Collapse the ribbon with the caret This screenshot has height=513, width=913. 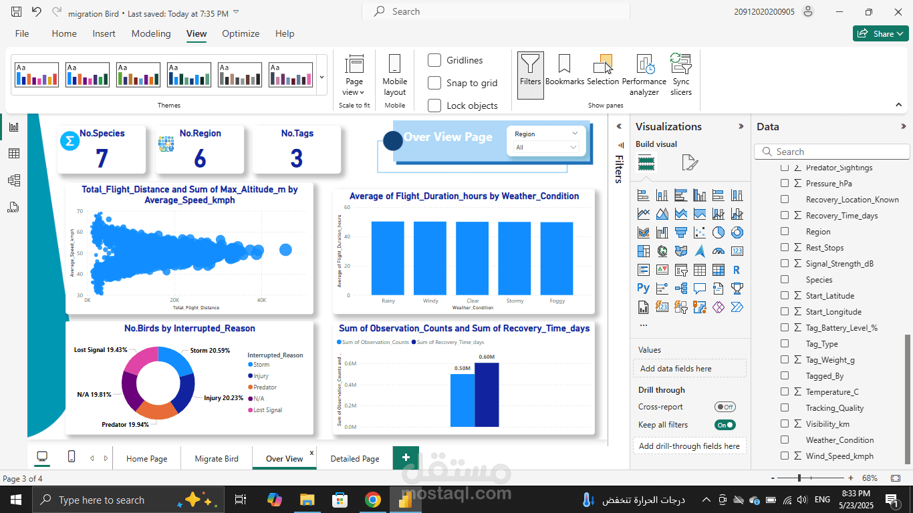[x=898, y=105]
